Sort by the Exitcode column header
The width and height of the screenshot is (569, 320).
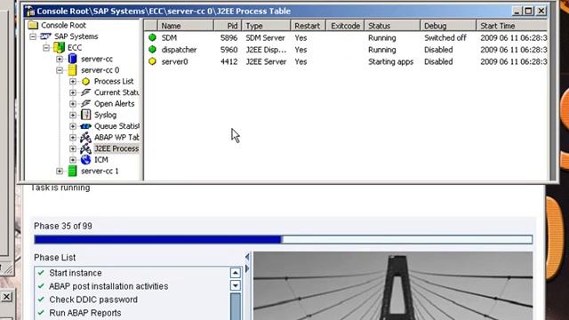click(345, 26)
